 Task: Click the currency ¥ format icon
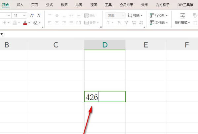(x=108, y=23)
